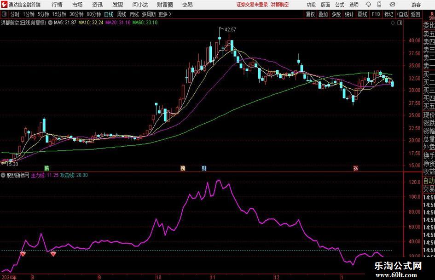This screenshot has height=280, width=435.
Task: Click the 复权 toolbar button
Action: pos(310,14)
